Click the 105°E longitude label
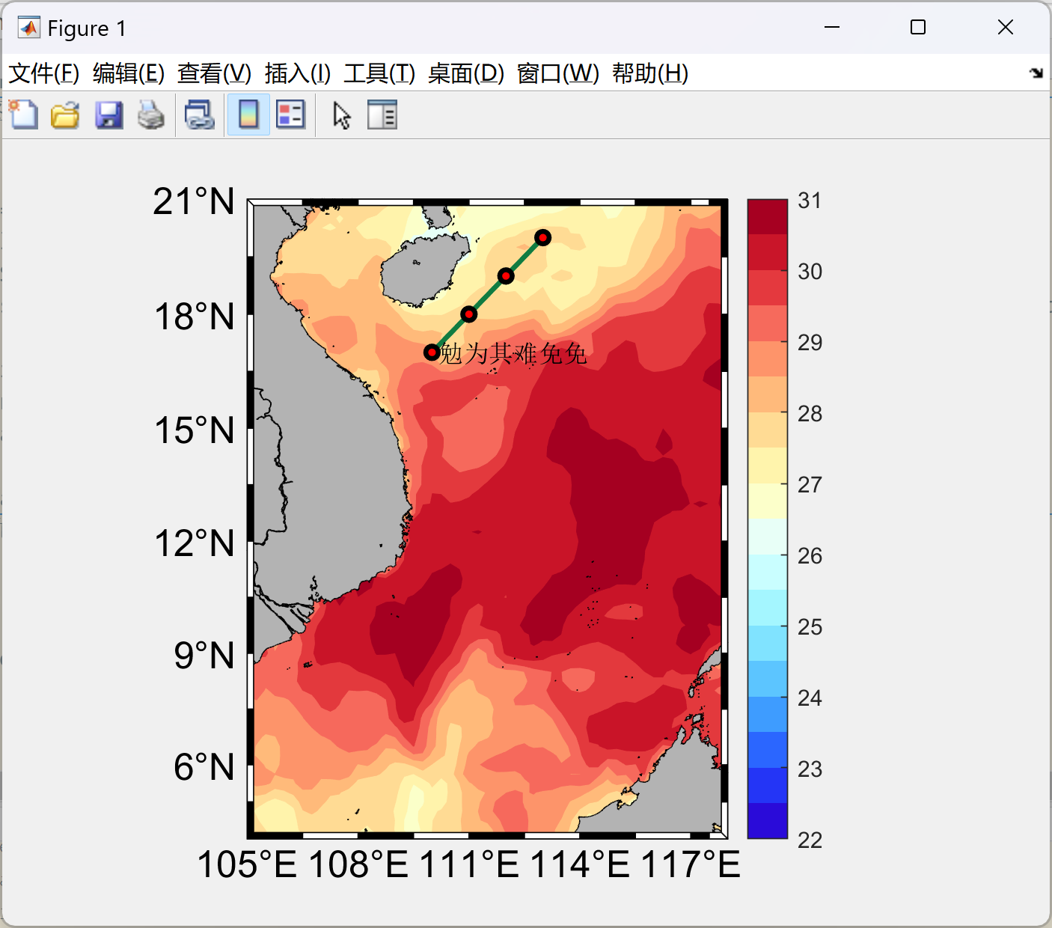Image resolution: width=1052 pixels, height=928 pixels. click(x=247, y=864)
